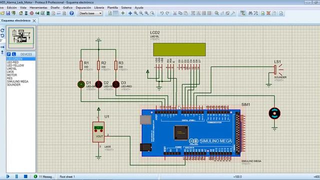Open the Ayuda menu
Image resolution: width=320 pixels, height=180 pixels.
pyautogui.click(x=139, y=7)
